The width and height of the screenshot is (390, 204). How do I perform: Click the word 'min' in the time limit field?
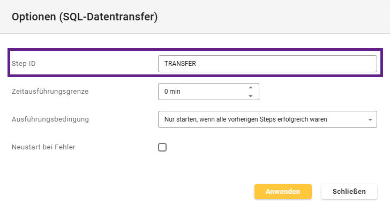pyautogui.click(x=175, y=92)
